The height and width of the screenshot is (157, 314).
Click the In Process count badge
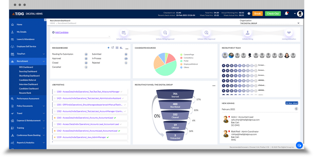pos(126,58)
